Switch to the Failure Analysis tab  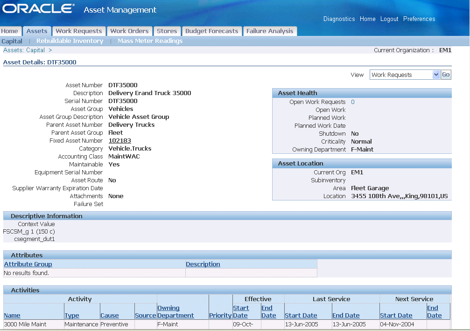point(270,31)
